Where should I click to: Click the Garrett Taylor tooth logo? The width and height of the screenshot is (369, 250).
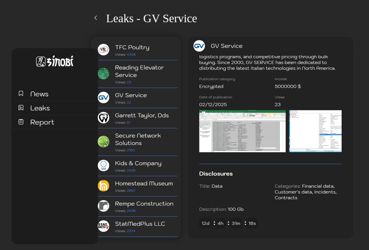[103, 118]
